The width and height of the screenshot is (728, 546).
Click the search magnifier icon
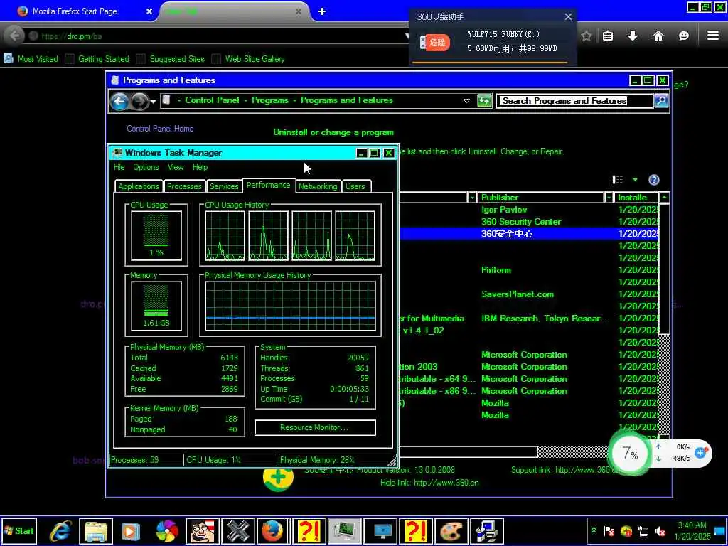pos(661,100)
